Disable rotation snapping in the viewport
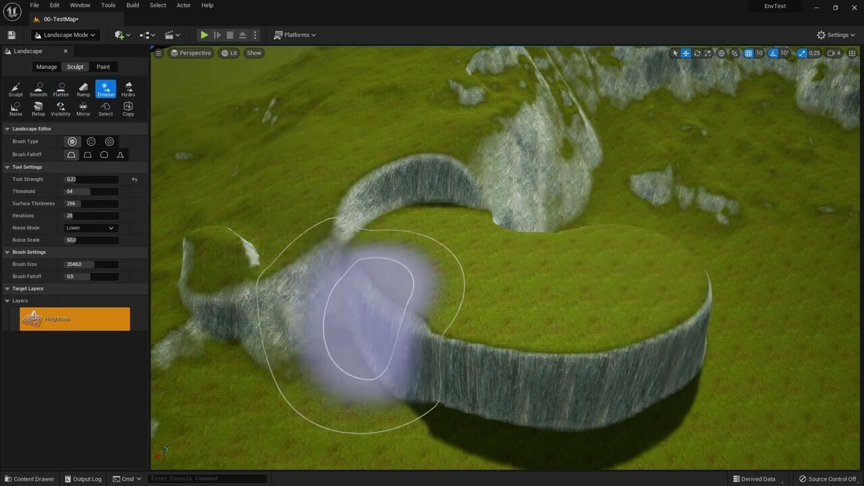864x486 pixels. pos(774,53)
